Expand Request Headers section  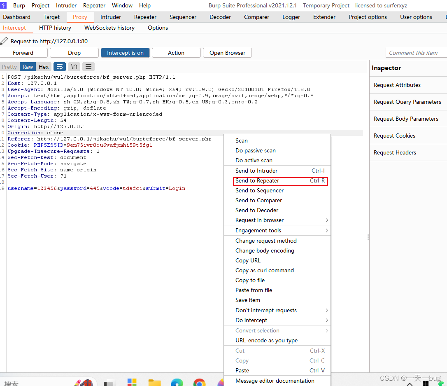[x=408, y=152]
